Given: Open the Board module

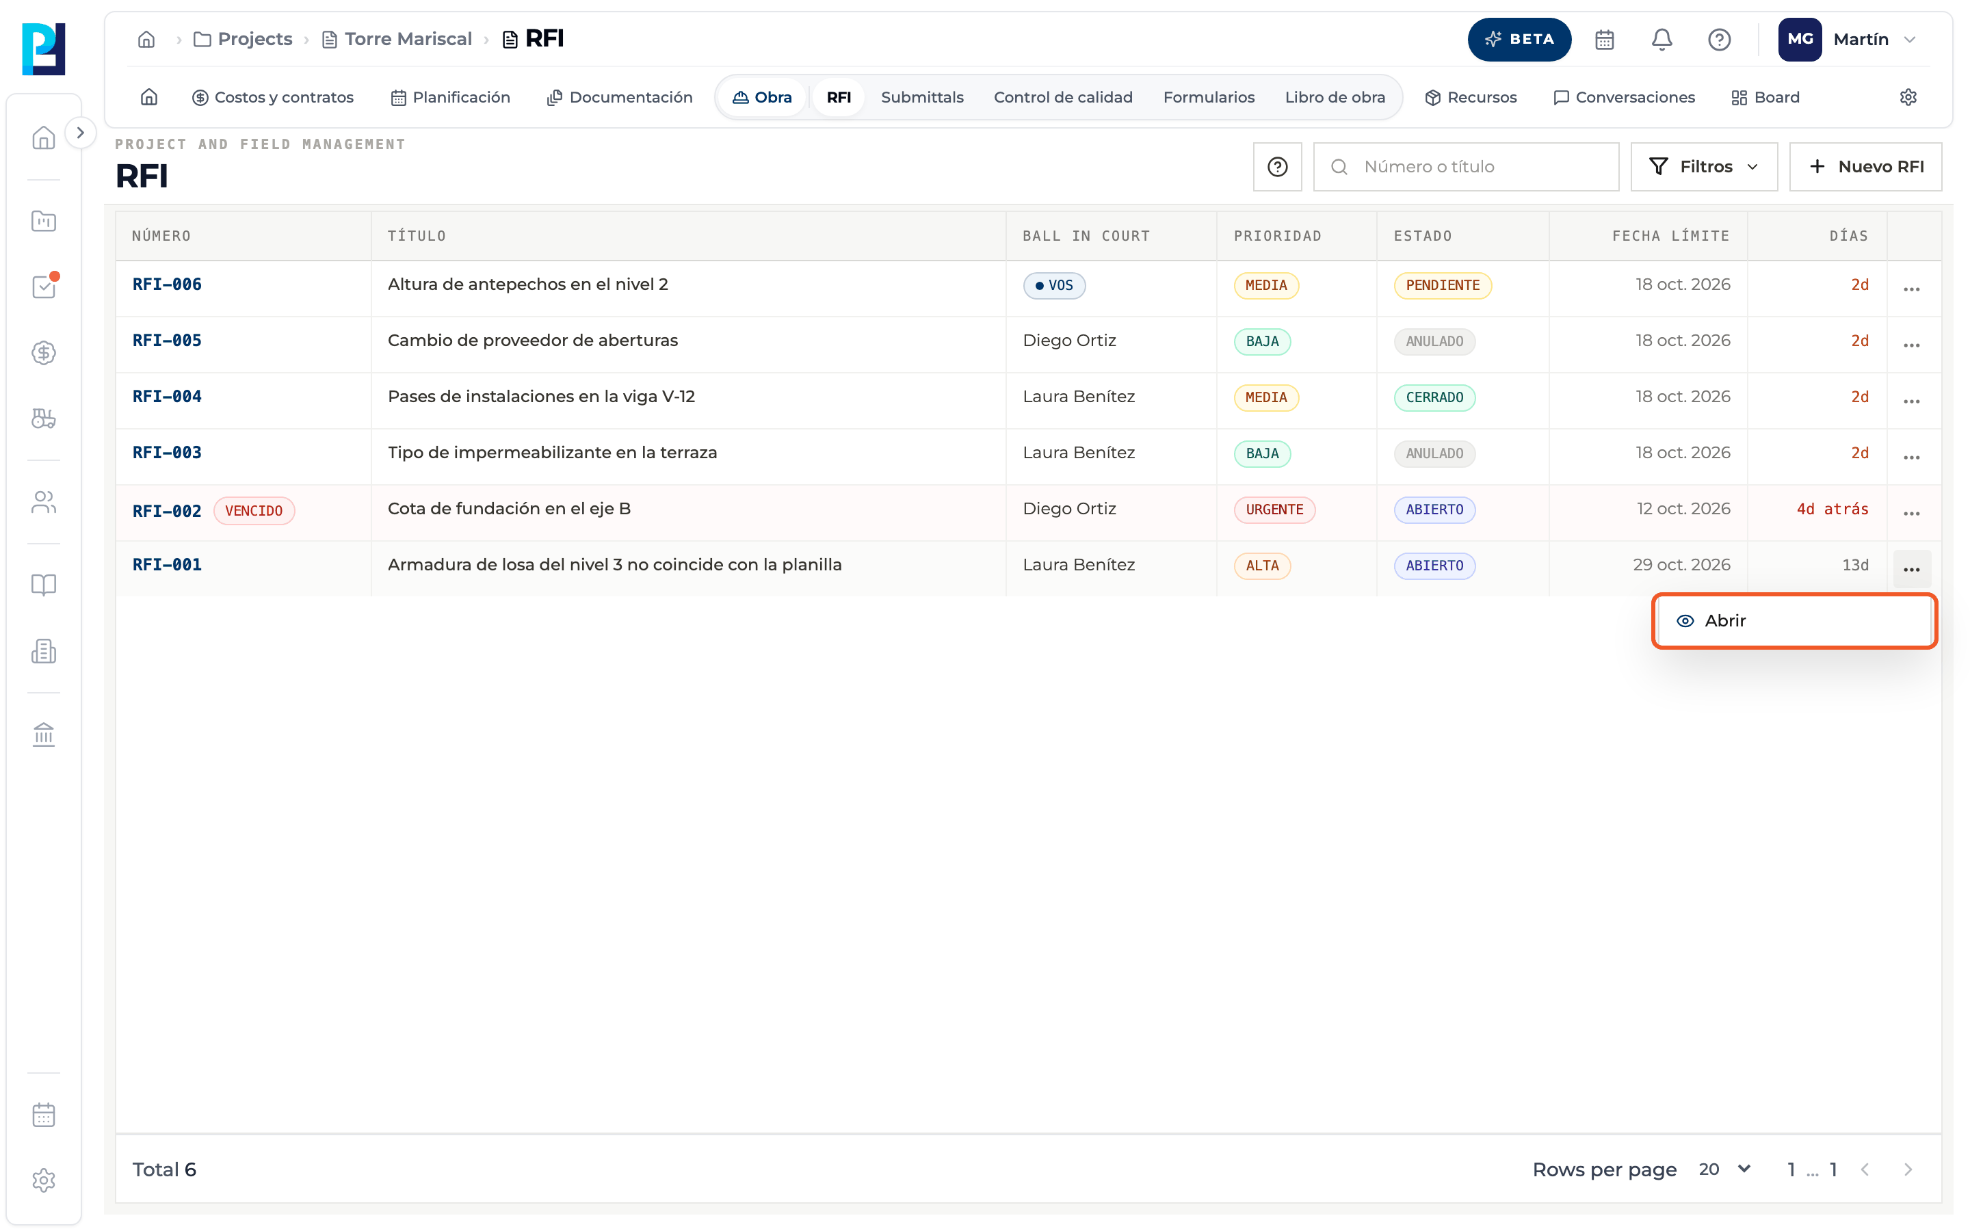Looking at the screenshot, I should 1765,97.
